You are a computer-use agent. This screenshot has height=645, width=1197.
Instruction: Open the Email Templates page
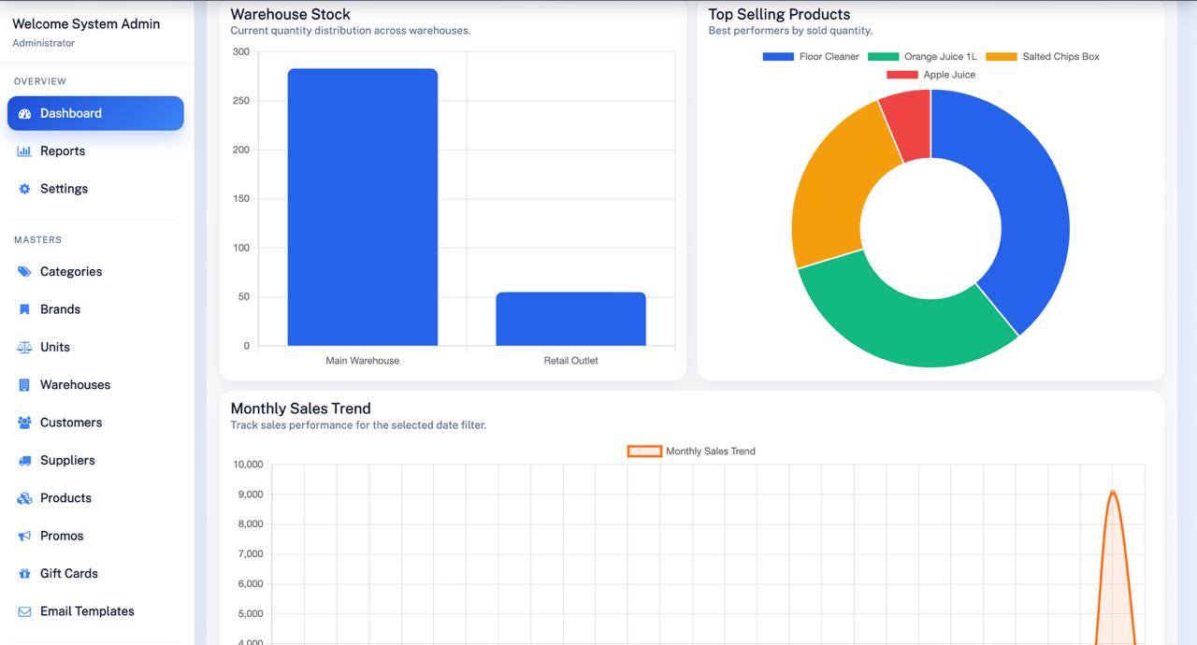pos(86,610)
